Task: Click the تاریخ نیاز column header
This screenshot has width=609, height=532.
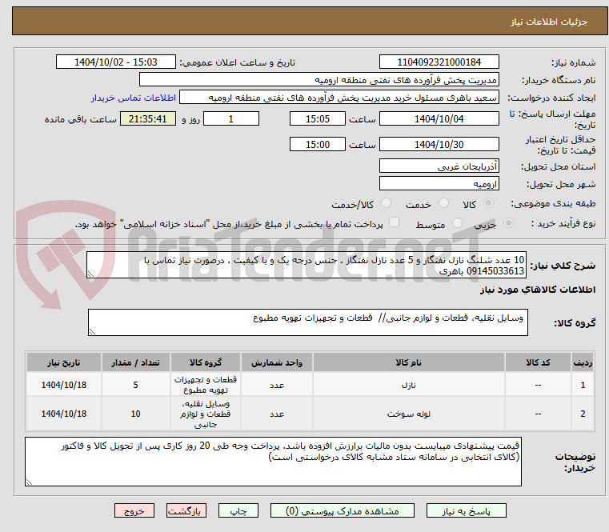Action: (64, 362)
